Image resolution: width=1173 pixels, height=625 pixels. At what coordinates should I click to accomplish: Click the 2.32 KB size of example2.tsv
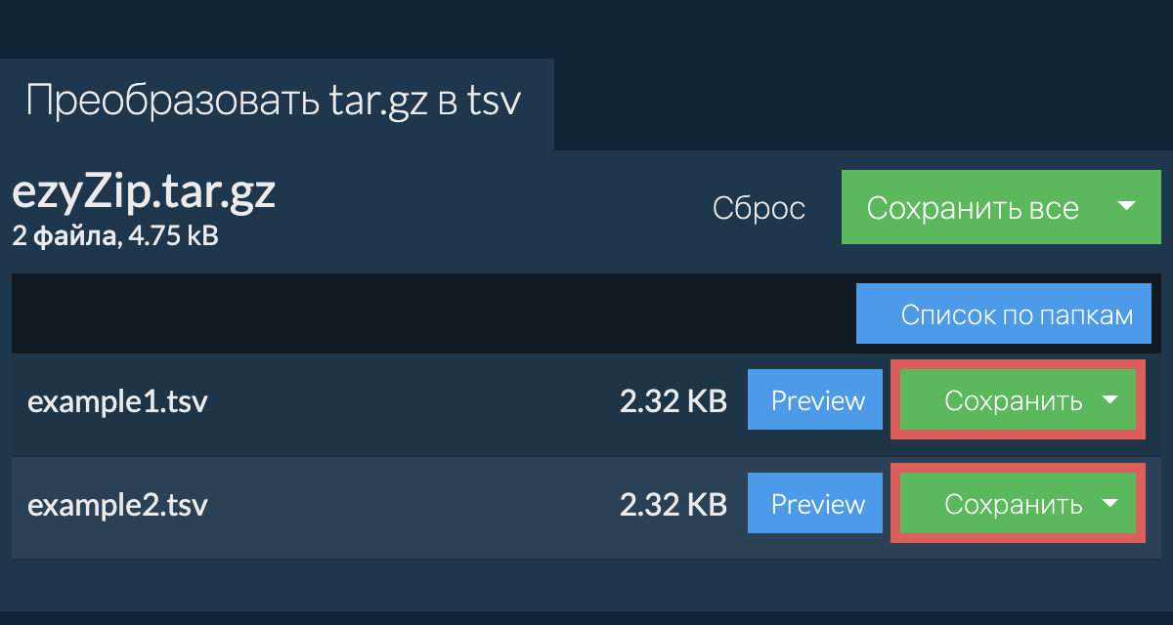(673, 505)
